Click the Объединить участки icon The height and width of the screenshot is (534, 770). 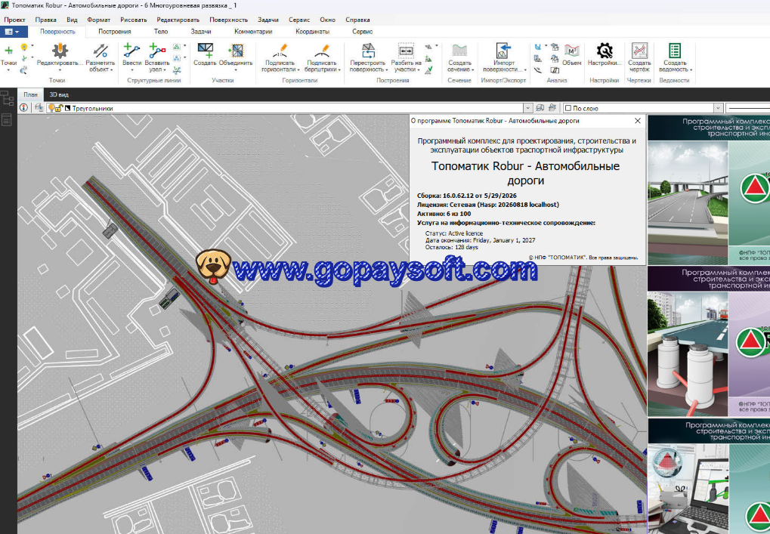[236, 50]
